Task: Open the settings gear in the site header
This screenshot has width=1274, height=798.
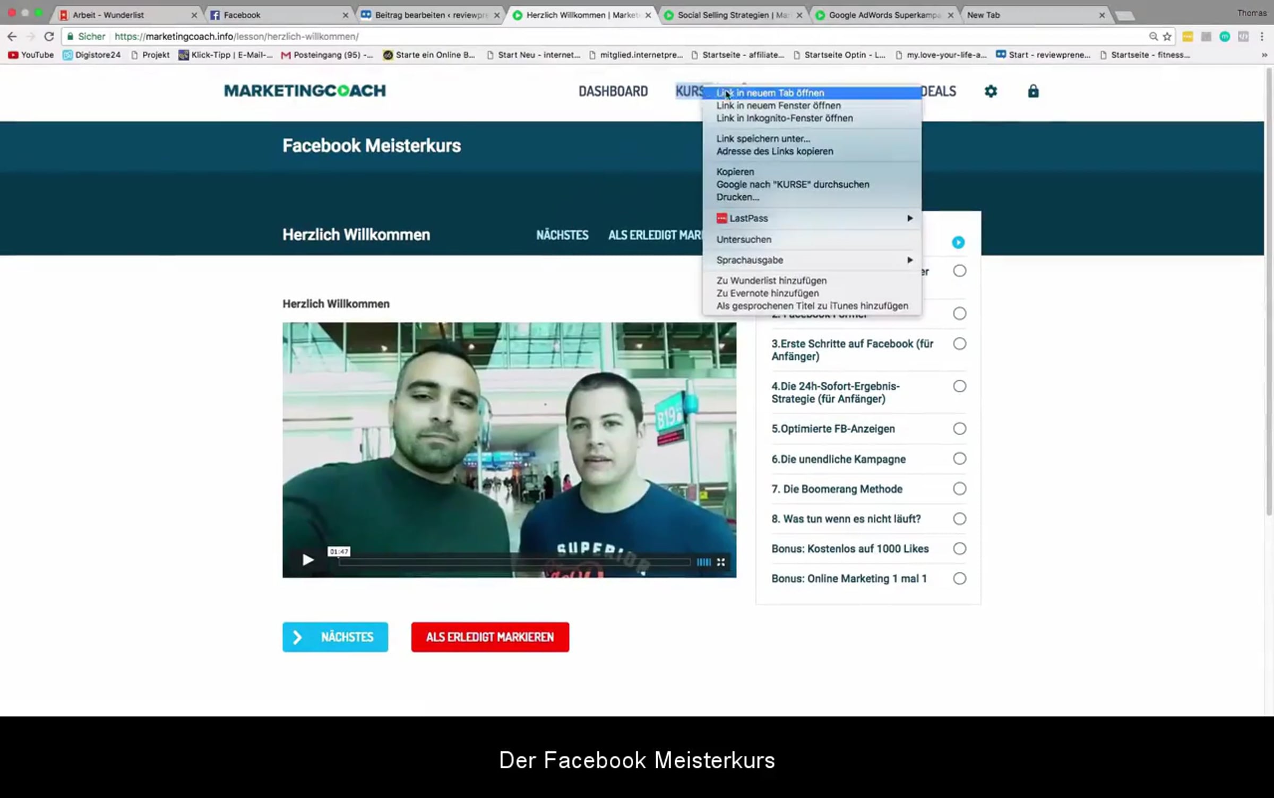Action: 991,91
